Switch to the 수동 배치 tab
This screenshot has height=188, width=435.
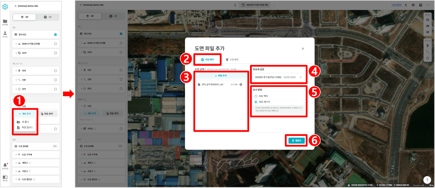[232, 59]
